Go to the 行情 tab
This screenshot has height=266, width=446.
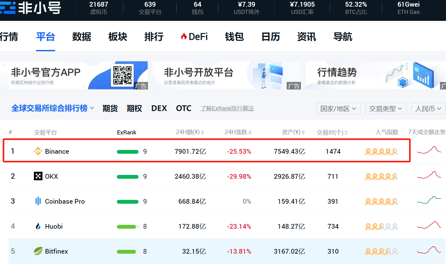coord(9,37)
